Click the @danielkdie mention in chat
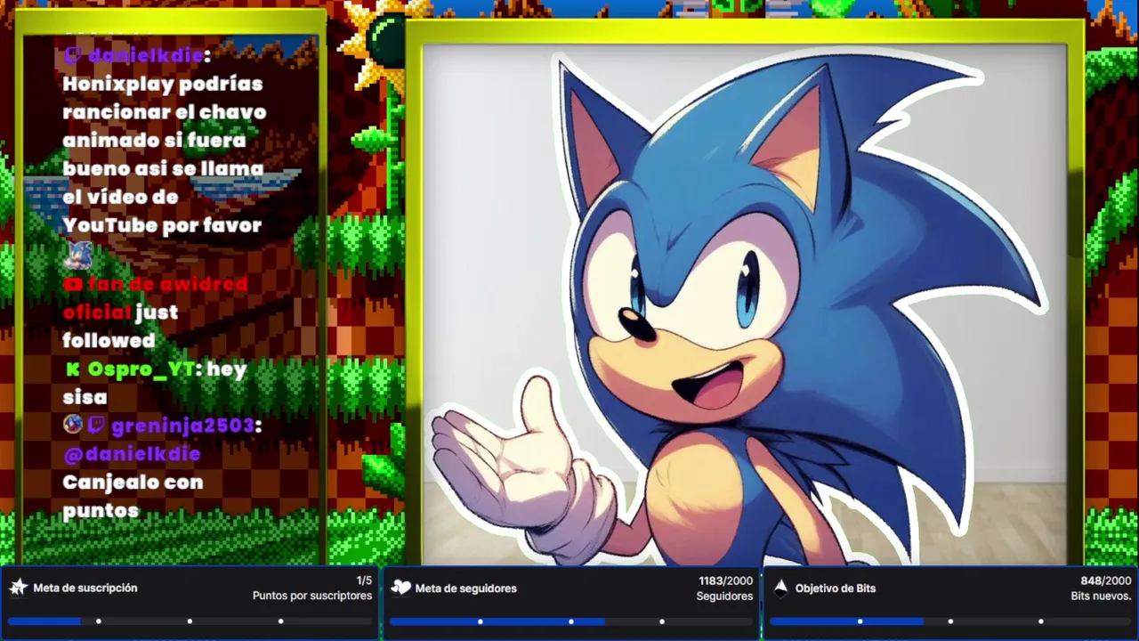 click(x=132, y=454)
